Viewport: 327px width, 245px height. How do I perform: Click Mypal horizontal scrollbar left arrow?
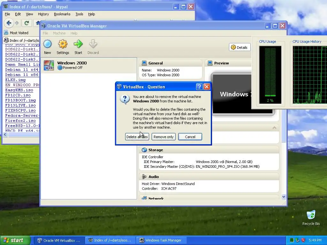(5, 135)
